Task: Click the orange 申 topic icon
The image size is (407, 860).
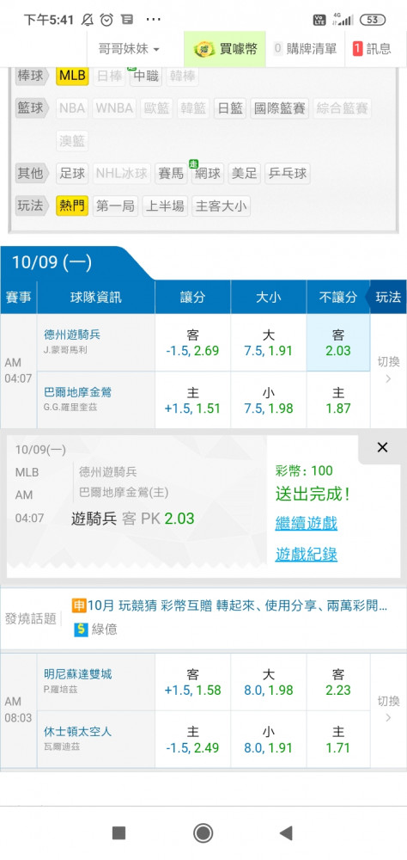Action: click(x=80, y=605)
